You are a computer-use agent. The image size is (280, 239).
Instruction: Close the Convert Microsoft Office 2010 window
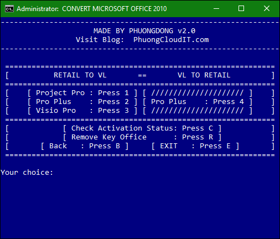point(267,8)
